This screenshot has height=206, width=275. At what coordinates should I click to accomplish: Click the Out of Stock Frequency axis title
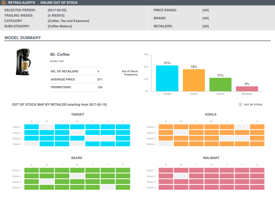(x=130, y=73)
